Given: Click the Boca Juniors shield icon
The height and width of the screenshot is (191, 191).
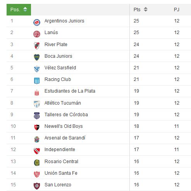Looking at the screenshot, I should point(37,57).
